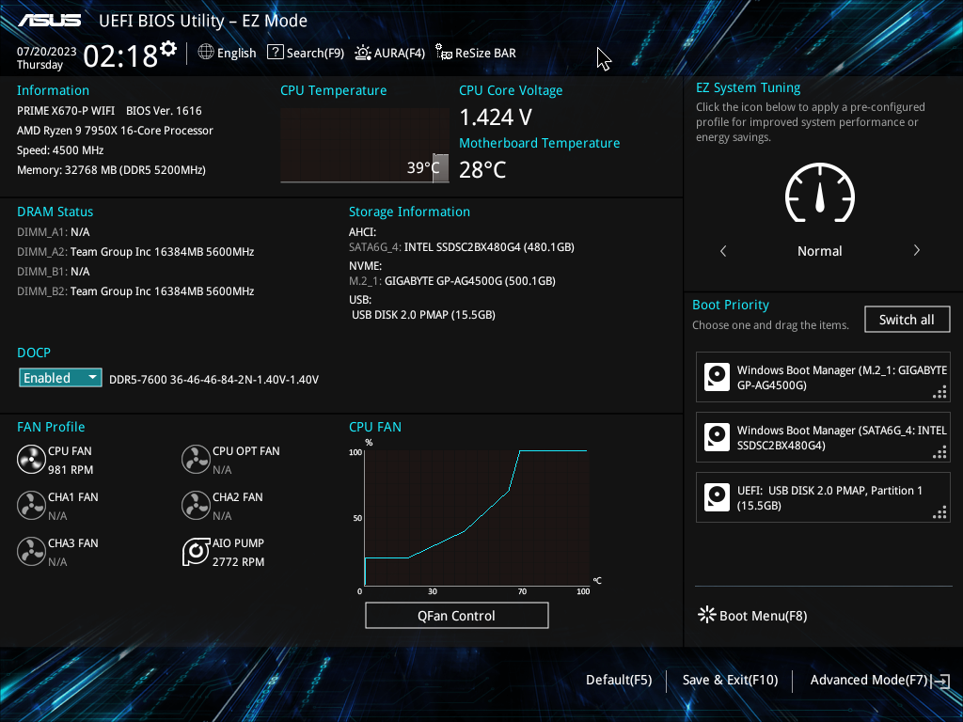Click the Switch all button
This screenshot has width=963, height=722.
point(907,320)
